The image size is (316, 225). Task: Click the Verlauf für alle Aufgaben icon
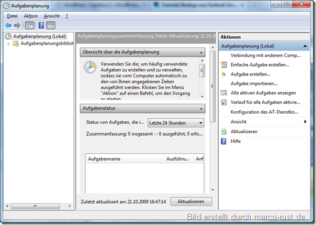[x=224, y=102]
